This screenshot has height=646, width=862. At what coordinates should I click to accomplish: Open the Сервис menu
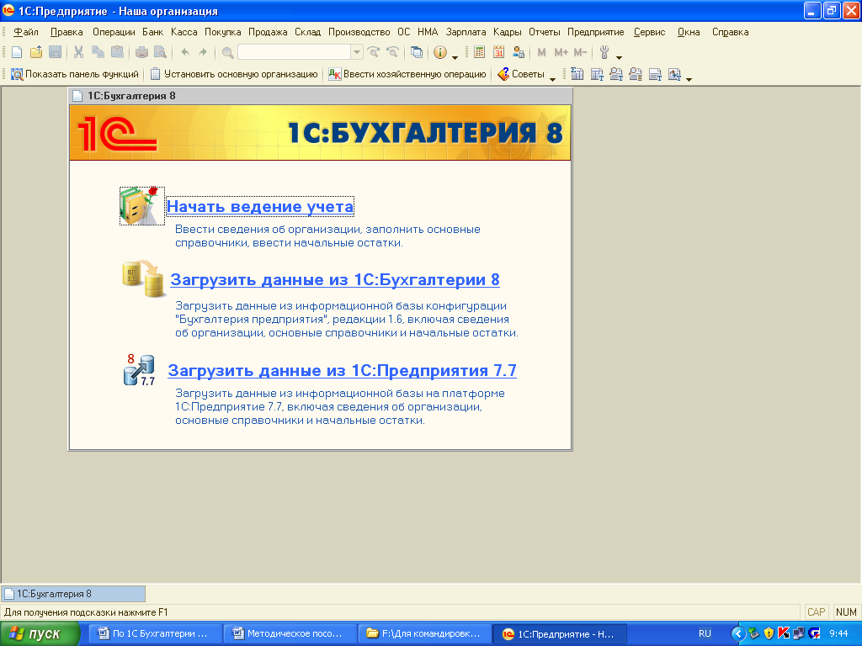coord(649,32)
